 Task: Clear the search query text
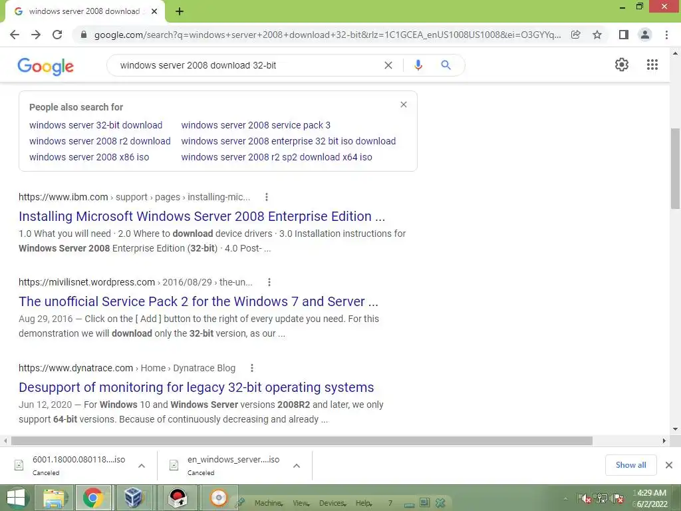pos(388,65)
